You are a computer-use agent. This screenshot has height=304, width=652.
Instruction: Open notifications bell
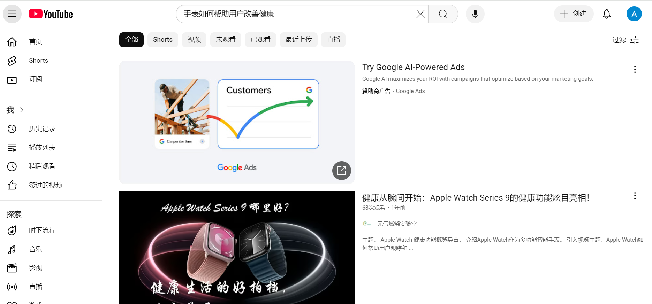click(607, 14)
